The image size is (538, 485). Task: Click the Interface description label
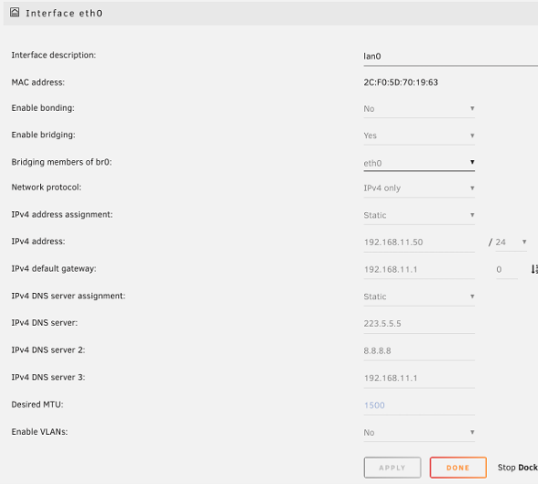[53, 55]
